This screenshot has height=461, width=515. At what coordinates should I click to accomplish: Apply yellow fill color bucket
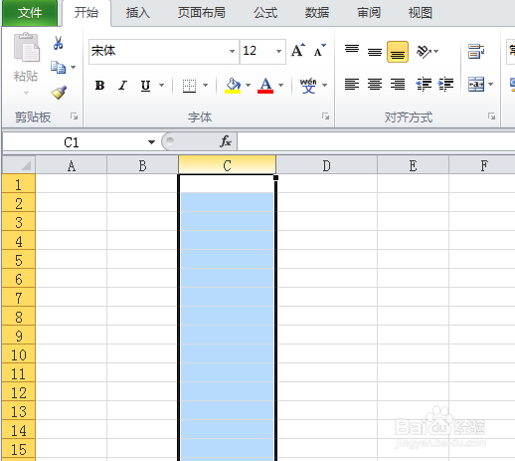pos(233,86)
